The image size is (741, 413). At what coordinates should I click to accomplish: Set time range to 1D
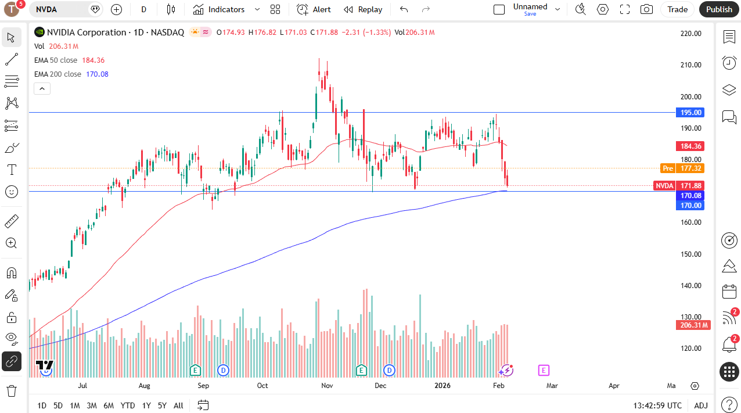pyautogui.click(x=42, y=405)
